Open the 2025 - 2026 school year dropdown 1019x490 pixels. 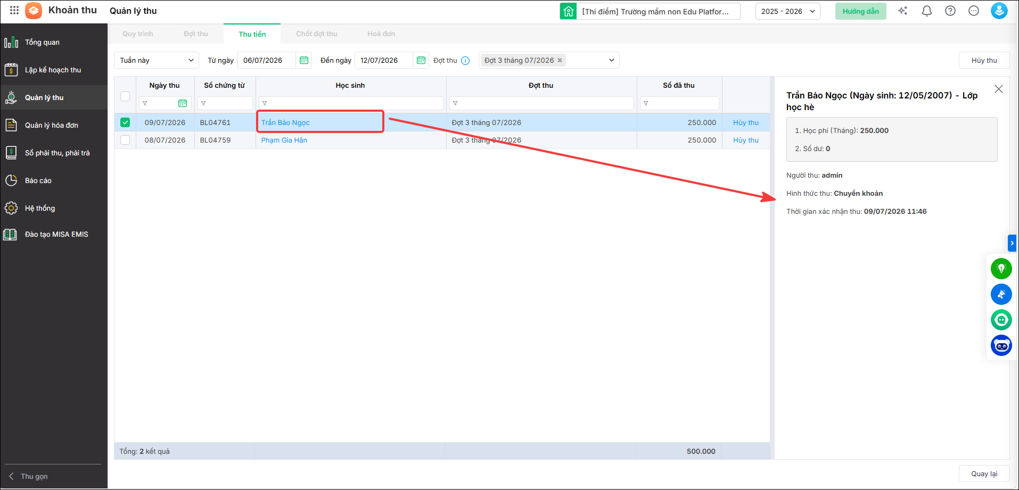coord(788,11)
